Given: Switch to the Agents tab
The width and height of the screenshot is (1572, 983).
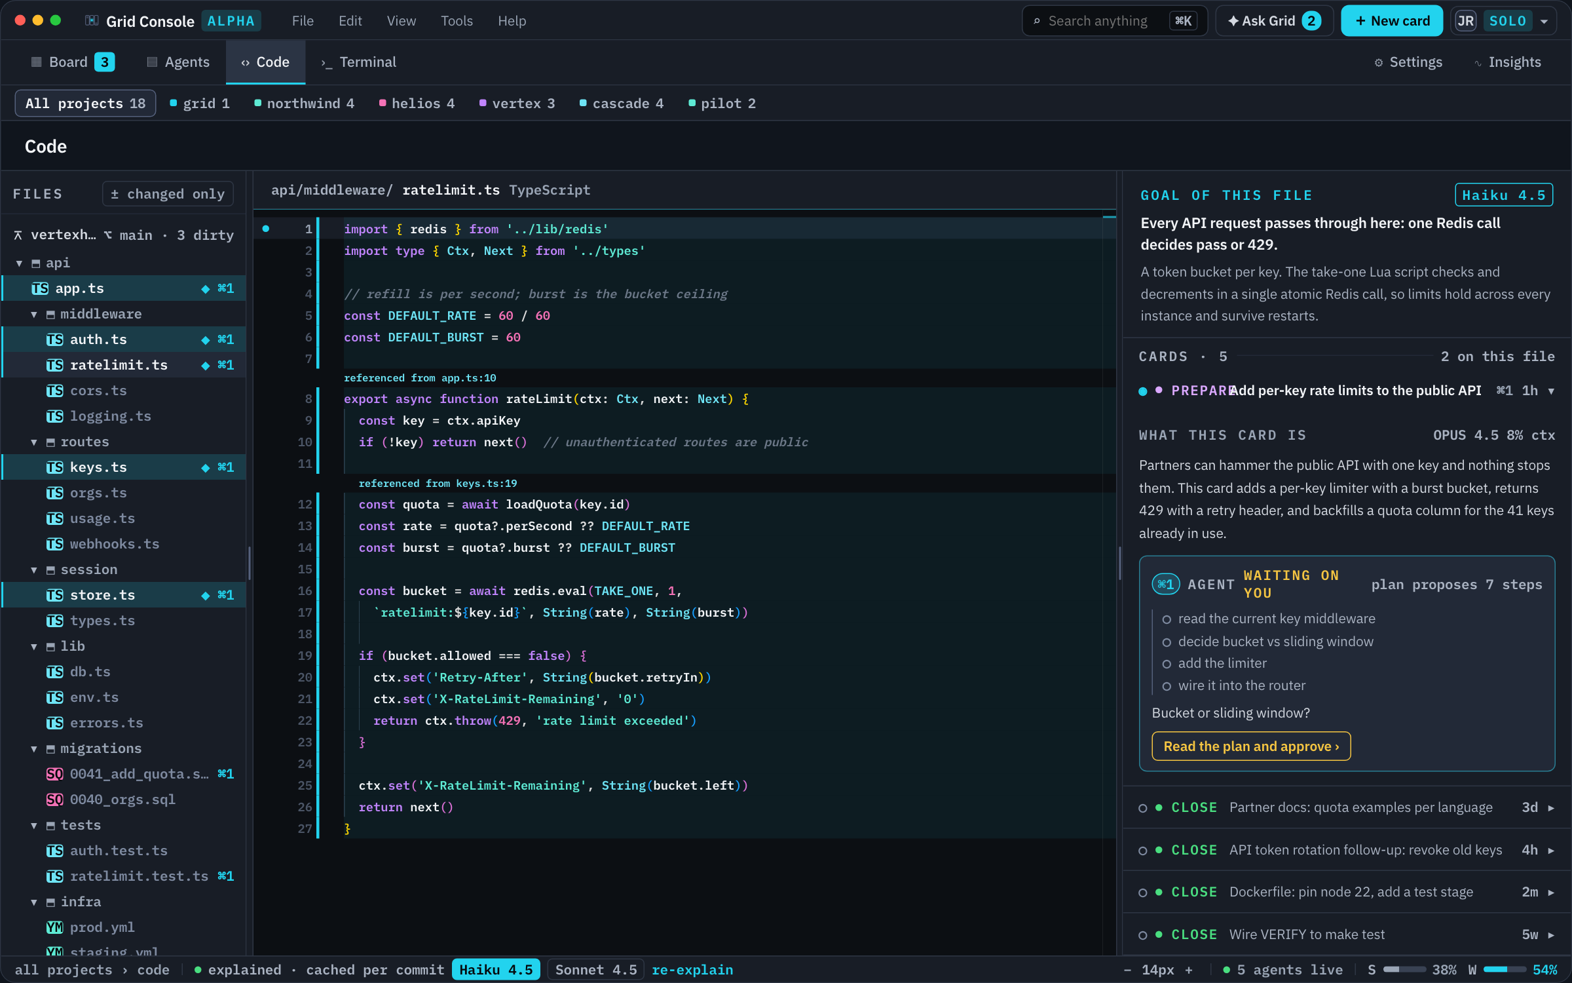Looking at the screenshot, I should (178, 62).
